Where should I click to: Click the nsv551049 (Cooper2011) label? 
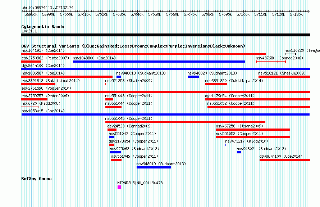(x=134, y=156)
